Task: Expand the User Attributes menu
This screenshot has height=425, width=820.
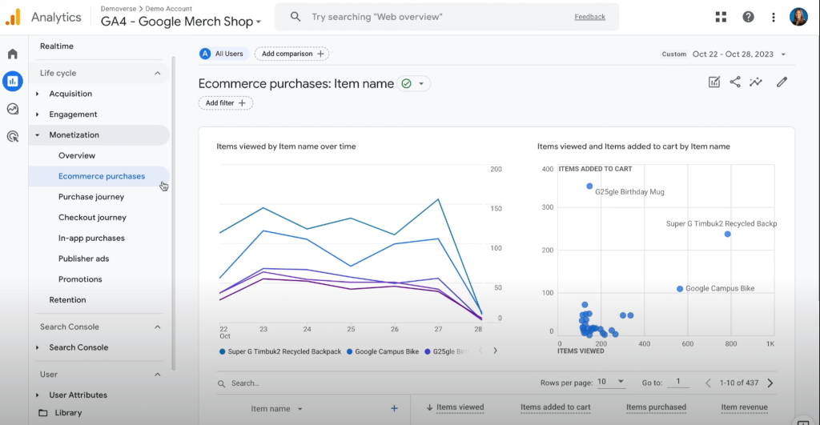Action: tap(37, 395)
